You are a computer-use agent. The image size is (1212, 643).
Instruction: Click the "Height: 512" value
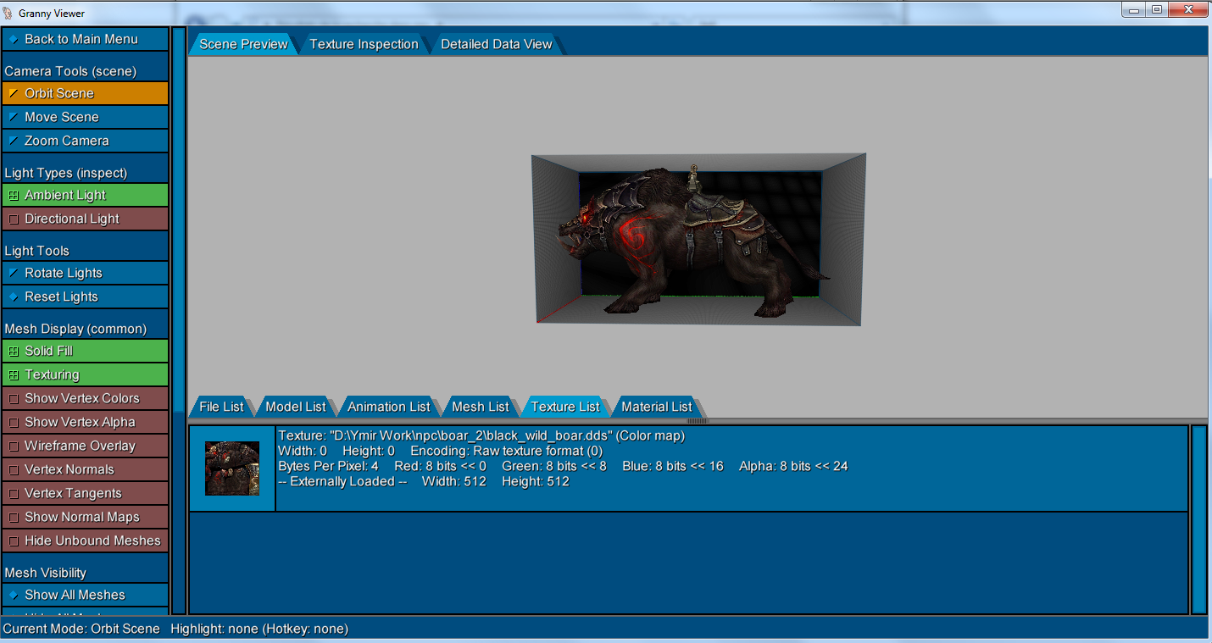click(536, 481)
